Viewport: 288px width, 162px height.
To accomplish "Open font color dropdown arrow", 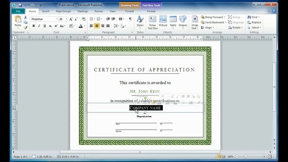I will click(x=85, y=26).
